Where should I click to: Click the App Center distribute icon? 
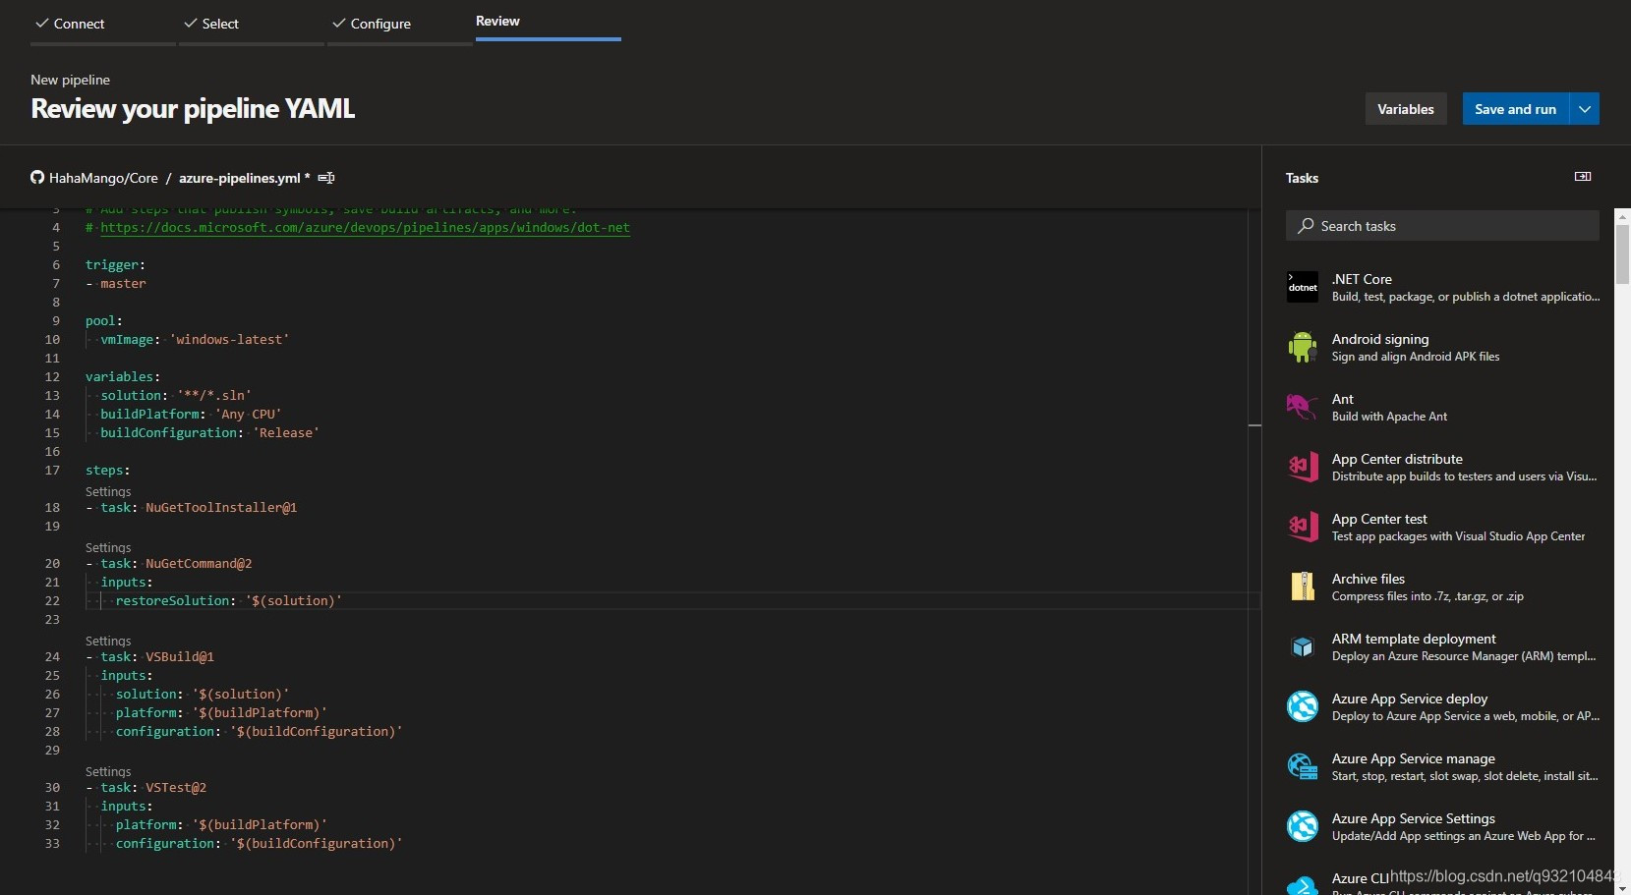click(1303, 467)
